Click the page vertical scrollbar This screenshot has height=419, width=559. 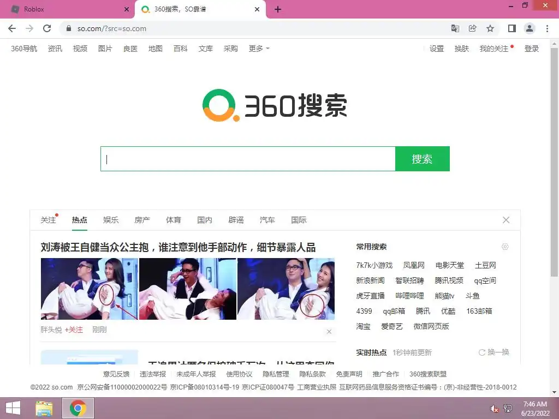click(554, 162)
